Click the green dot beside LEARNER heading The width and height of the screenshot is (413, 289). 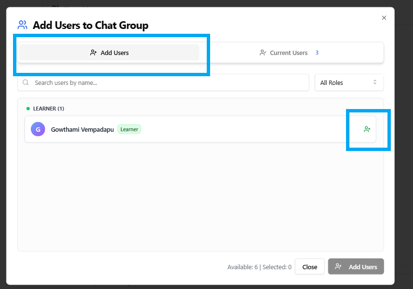point(28,109)
